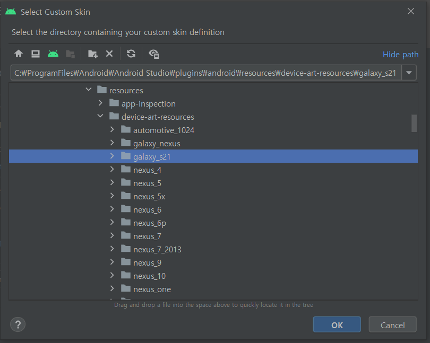Click the galaxy_s21 folder icon
The width and height of the screenshot is (430, 343).
click(x=126, y=156)
